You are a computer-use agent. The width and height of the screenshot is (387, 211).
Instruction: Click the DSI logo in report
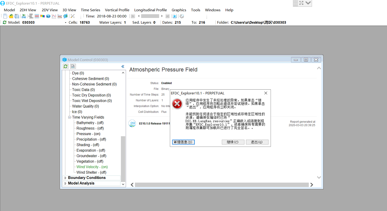click(x=132, y=123)
